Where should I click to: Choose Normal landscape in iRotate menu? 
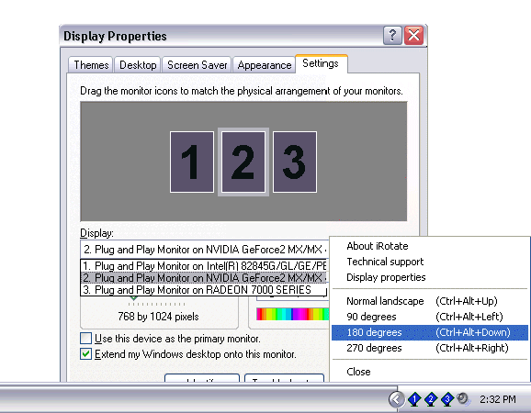pos(429,301)
